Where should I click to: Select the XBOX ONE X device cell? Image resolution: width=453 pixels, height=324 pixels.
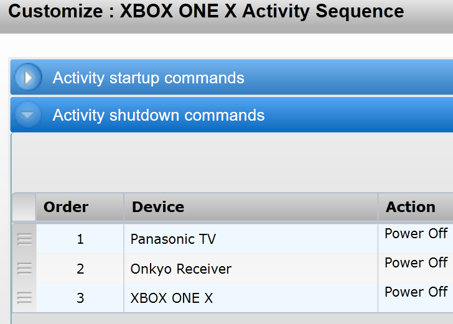pyautogui.click(x=251, y=298)
